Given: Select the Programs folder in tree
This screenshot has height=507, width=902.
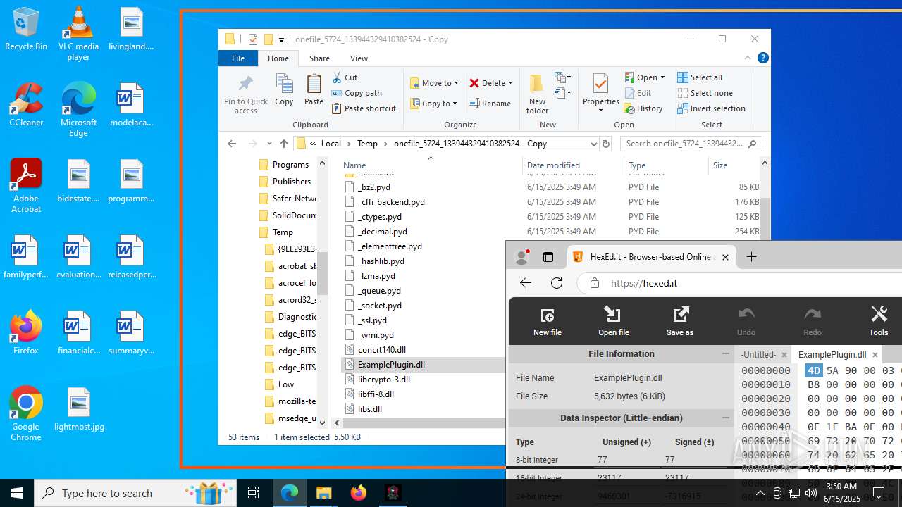Looking at the screenshot, I should pos(290,165).
